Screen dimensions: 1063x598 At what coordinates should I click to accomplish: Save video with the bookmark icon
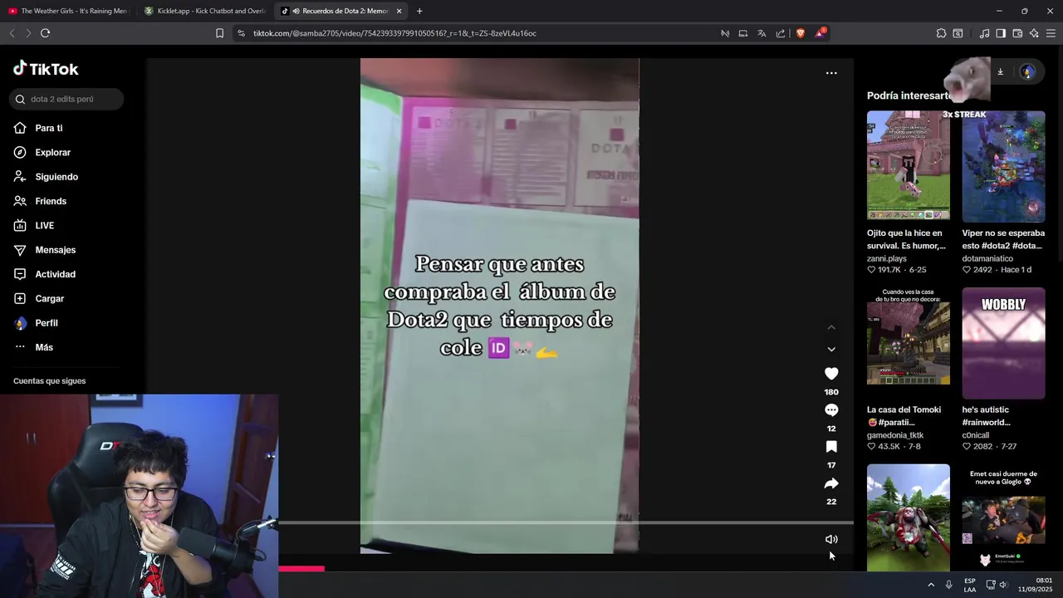pyautogui.click(x=831, y=447)
